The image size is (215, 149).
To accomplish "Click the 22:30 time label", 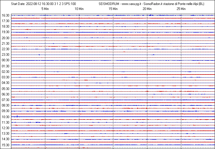I will (x=6, y=49).
